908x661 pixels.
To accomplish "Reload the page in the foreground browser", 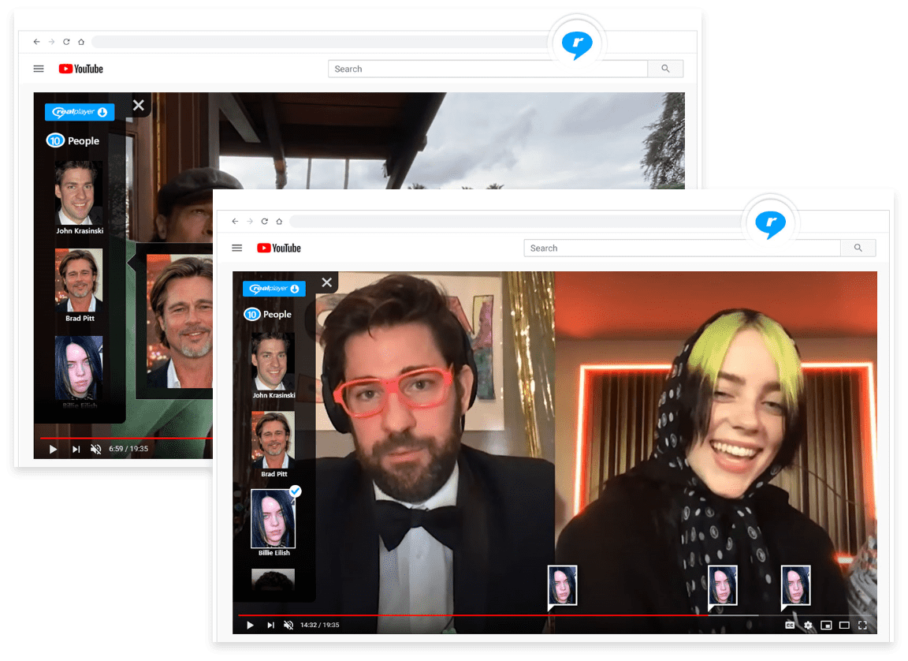I will click(x=265, y=222).
